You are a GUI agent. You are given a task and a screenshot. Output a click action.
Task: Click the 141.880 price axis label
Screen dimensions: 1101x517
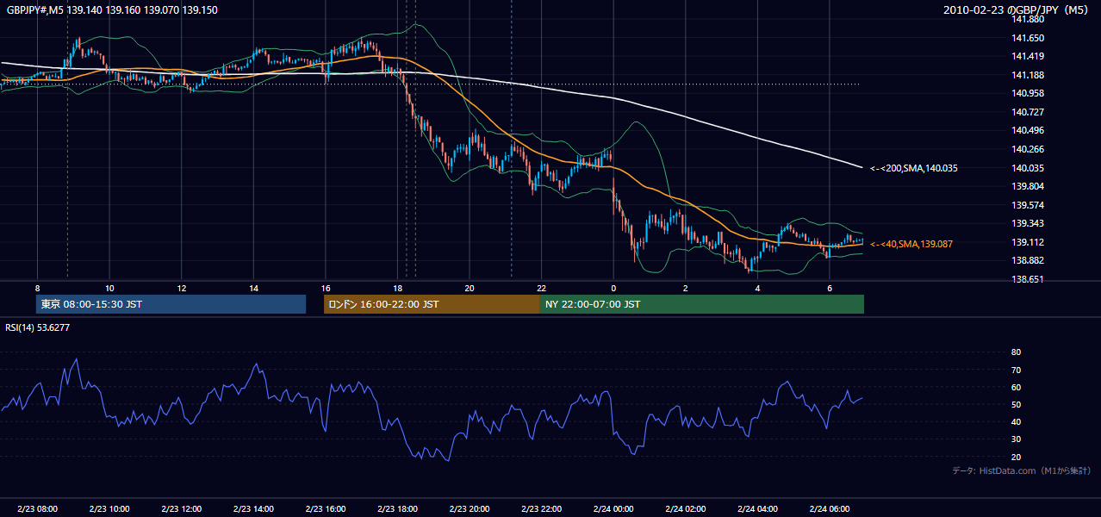[1028, 19]
